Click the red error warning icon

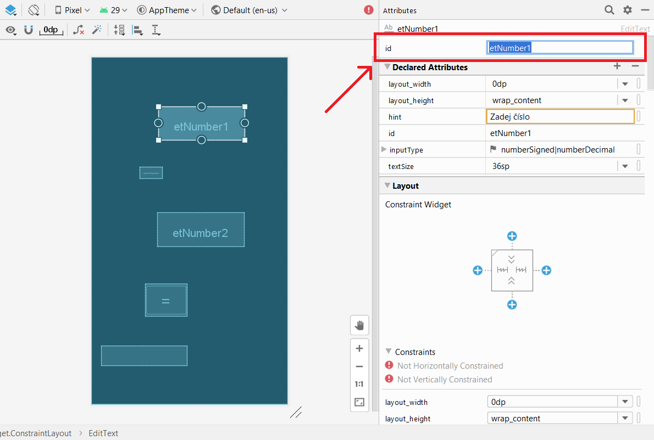pyautogui.click(x=369, y=9)
